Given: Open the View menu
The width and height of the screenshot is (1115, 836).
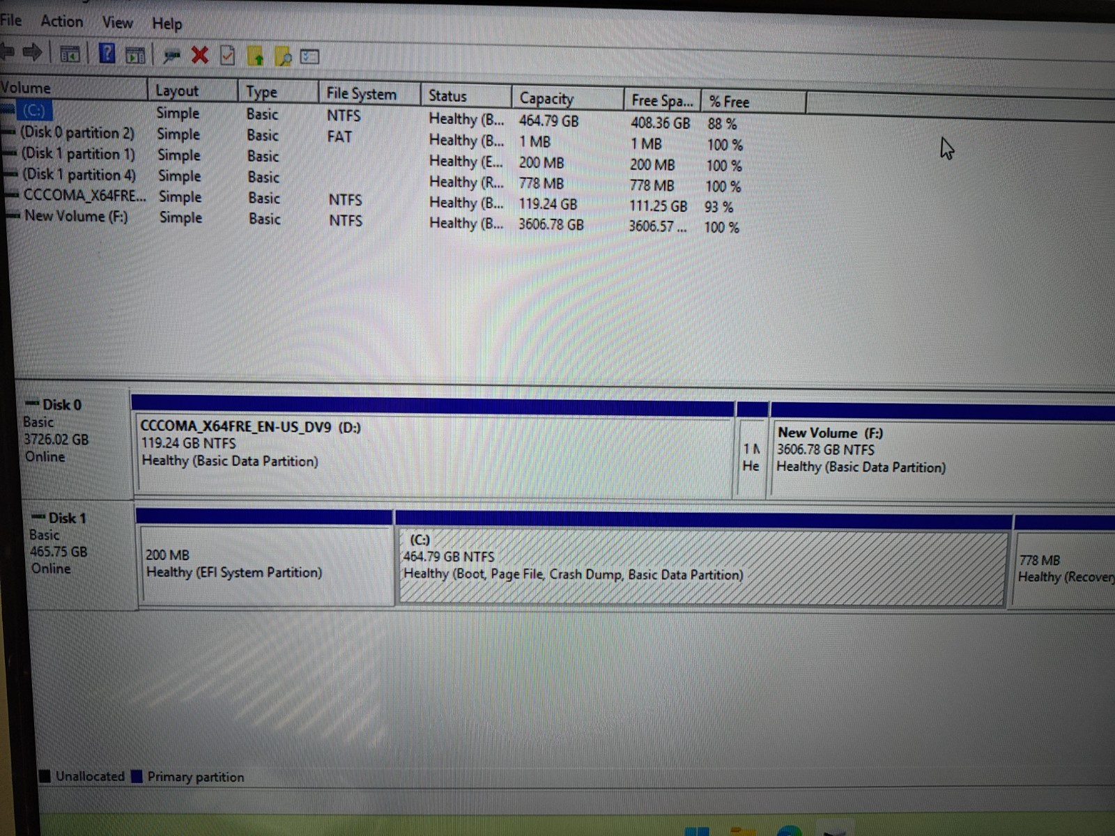Looking at the screenshot, I should pos(117,22).
